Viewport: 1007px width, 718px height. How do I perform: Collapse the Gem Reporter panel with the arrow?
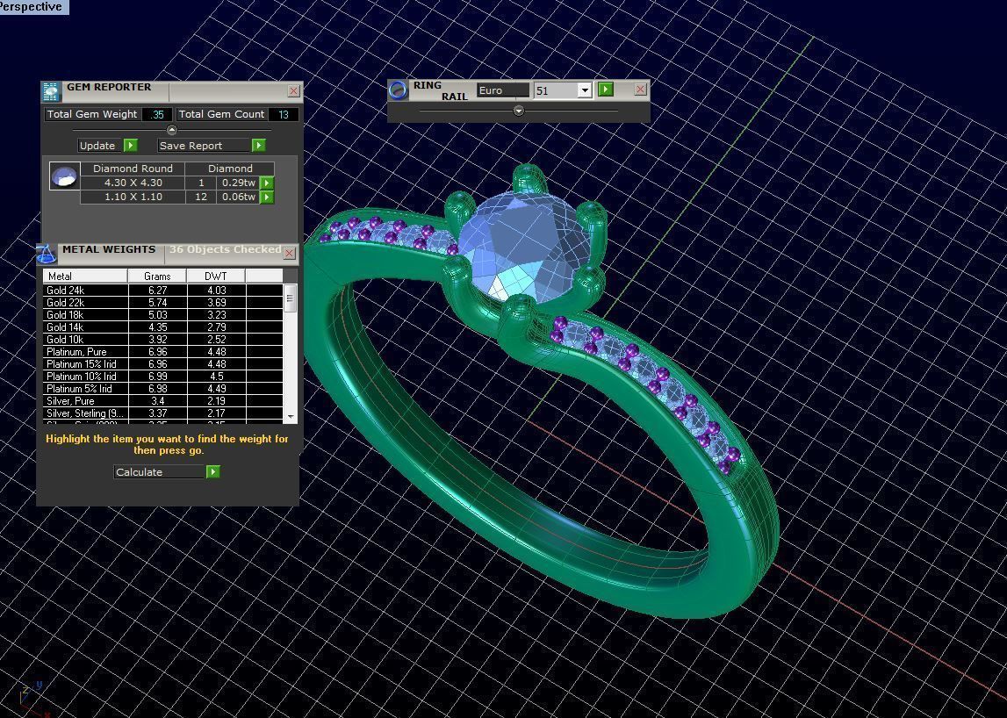coord(171,131)
